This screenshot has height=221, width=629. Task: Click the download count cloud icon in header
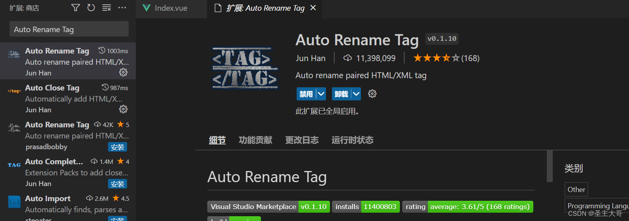point(347,58)
